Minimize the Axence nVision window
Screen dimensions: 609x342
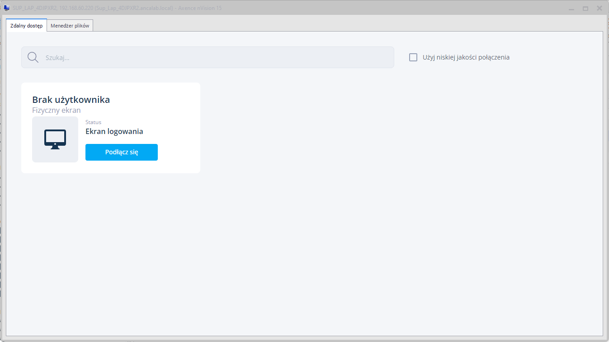[571, 9]
